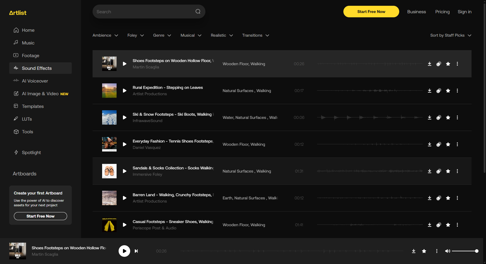The width and height of the screenshot is (486, 264).
Task: Open the Sort by Staff Picks dropdown
Action: tap(450, 35)
